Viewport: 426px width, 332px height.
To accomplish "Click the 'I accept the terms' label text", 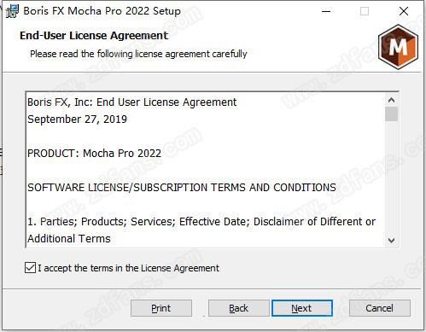I will click(129, 268).
